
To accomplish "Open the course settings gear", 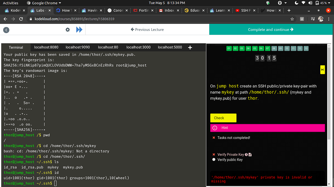I will point(68,30).
